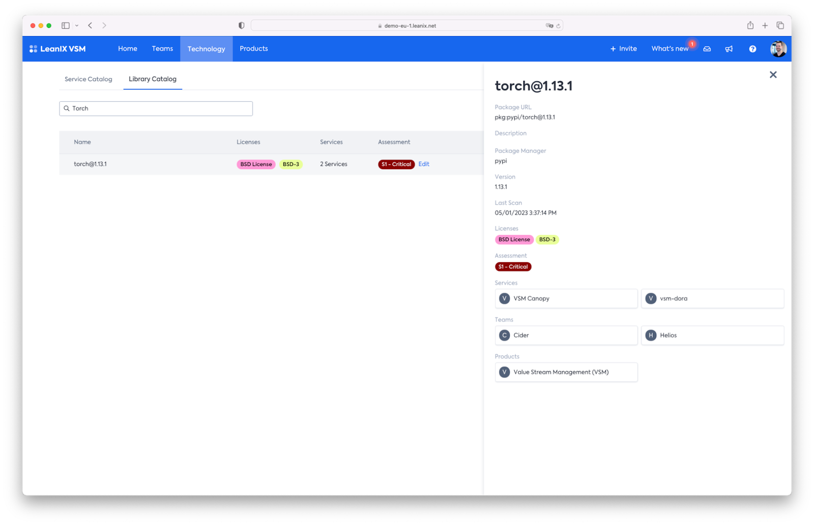Switch to the Service Catalog tab
Image resolution: width=814 pixels, height=525 pixels.
(x=89, y=79)
